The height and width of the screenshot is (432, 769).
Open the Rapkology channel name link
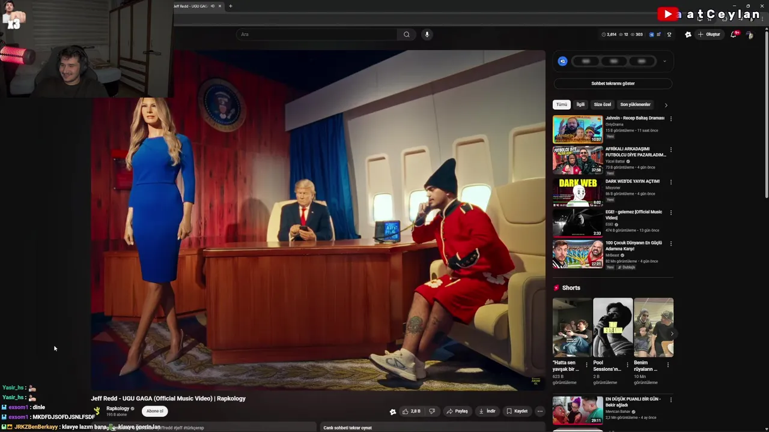pos(118,409)
